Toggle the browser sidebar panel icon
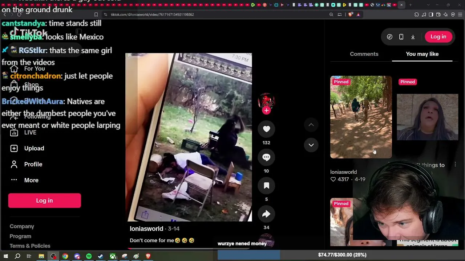Image resolution: width=465 pixels, height=261 pixels. 431,14
